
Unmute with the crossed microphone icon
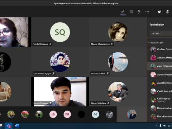[x=167, y=12]
